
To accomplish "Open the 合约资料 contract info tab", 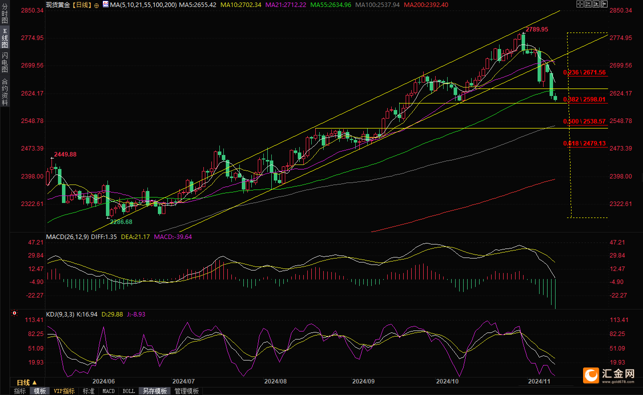I will pos(5,92).
